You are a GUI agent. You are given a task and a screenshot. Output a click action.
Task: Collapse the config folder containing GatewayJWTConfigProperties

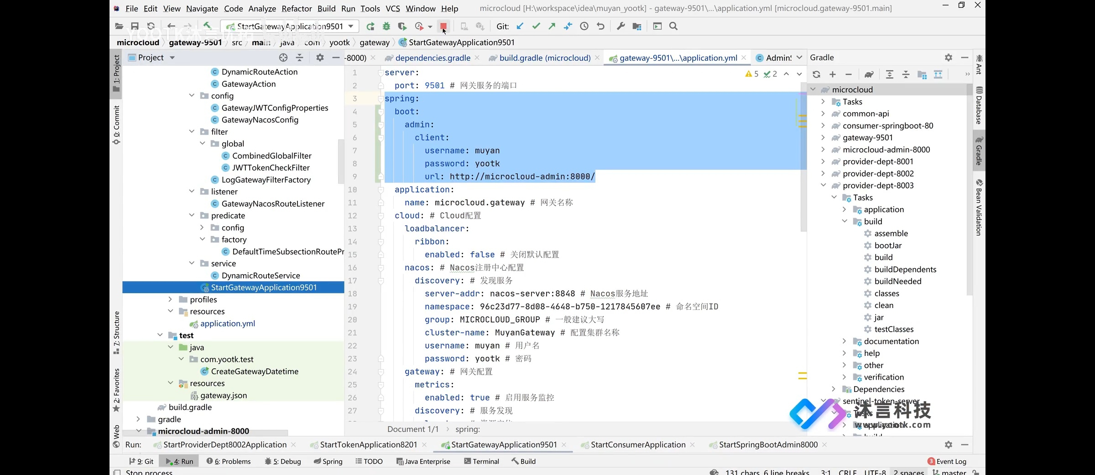pyautogui.click(x=192, y=95)
